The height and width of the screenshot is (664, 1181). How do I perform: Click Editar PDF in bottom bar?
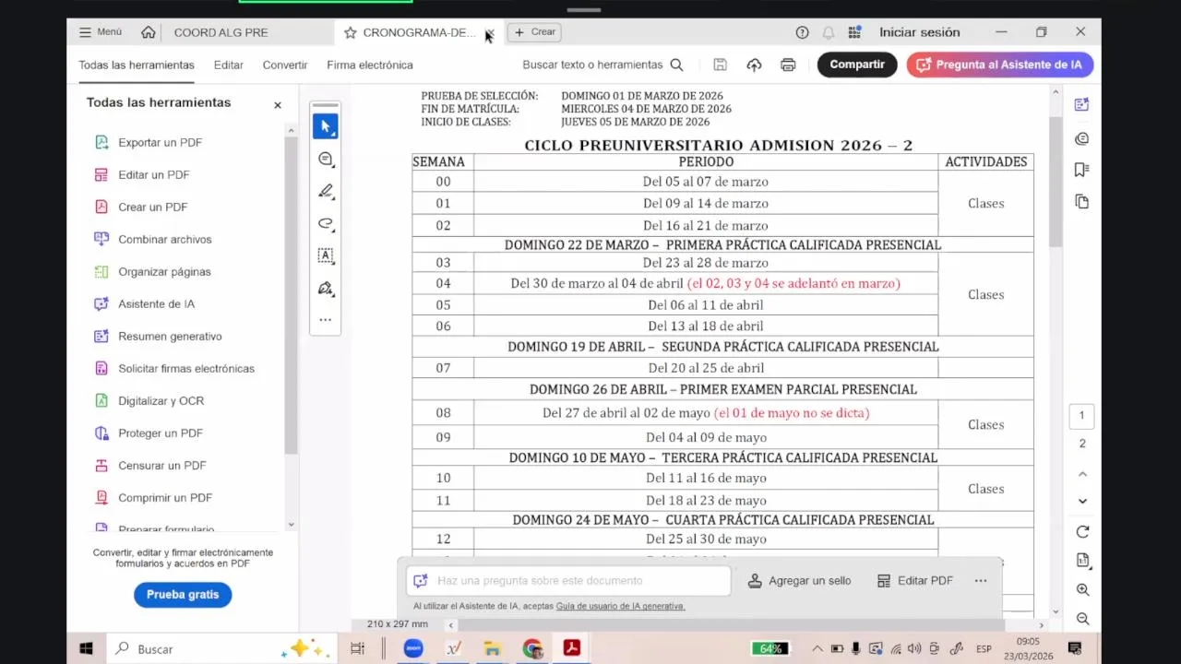point(914,580)
